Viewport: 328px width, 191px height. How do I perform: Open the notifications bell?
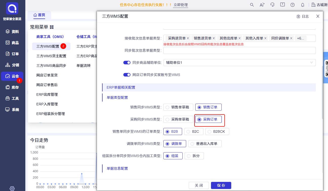[303, 5]
